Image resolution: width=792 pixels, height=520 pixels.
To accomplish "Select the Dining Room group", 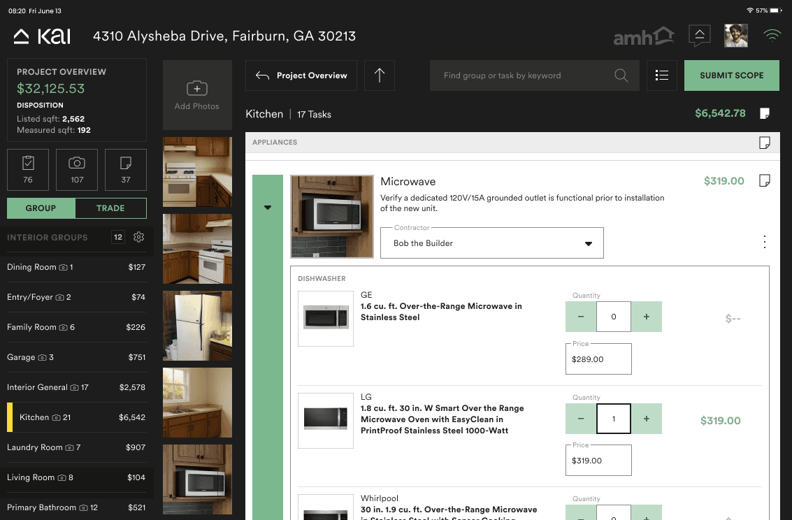I will (76, 267).
